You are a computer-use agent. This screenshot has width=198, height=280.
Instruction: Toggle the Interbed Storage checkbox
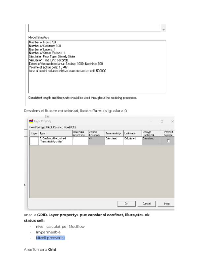pos(168,141)
